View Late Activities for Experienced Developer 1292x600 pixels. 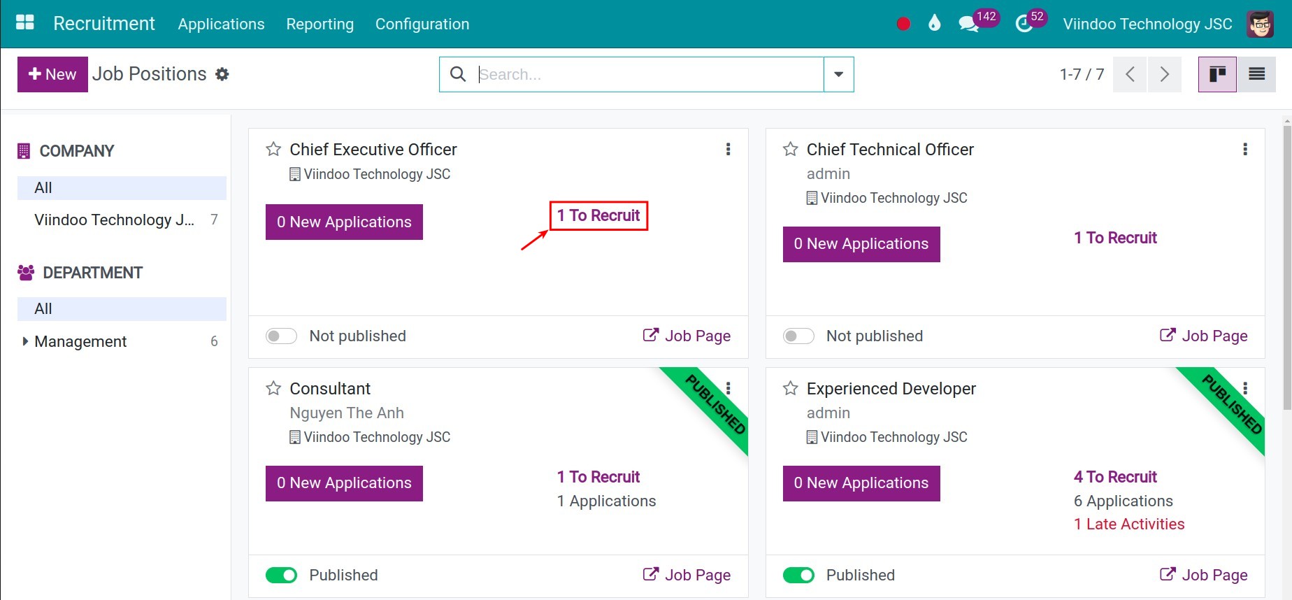pyautogui.click(x=1129, y=524)
